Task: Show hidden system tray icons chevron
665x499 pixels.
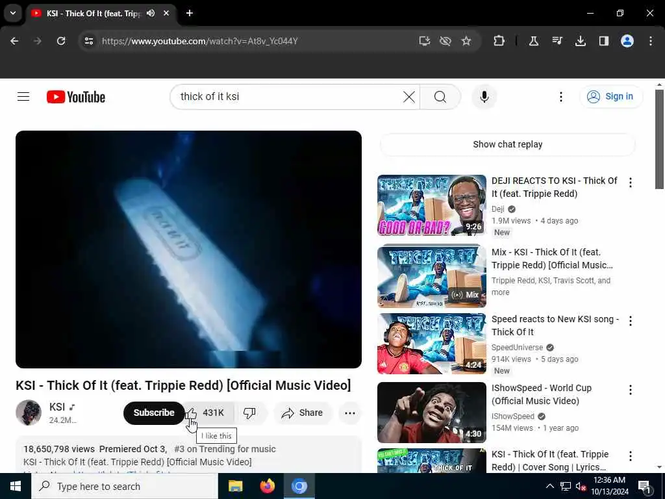Action: coord(549,486)
